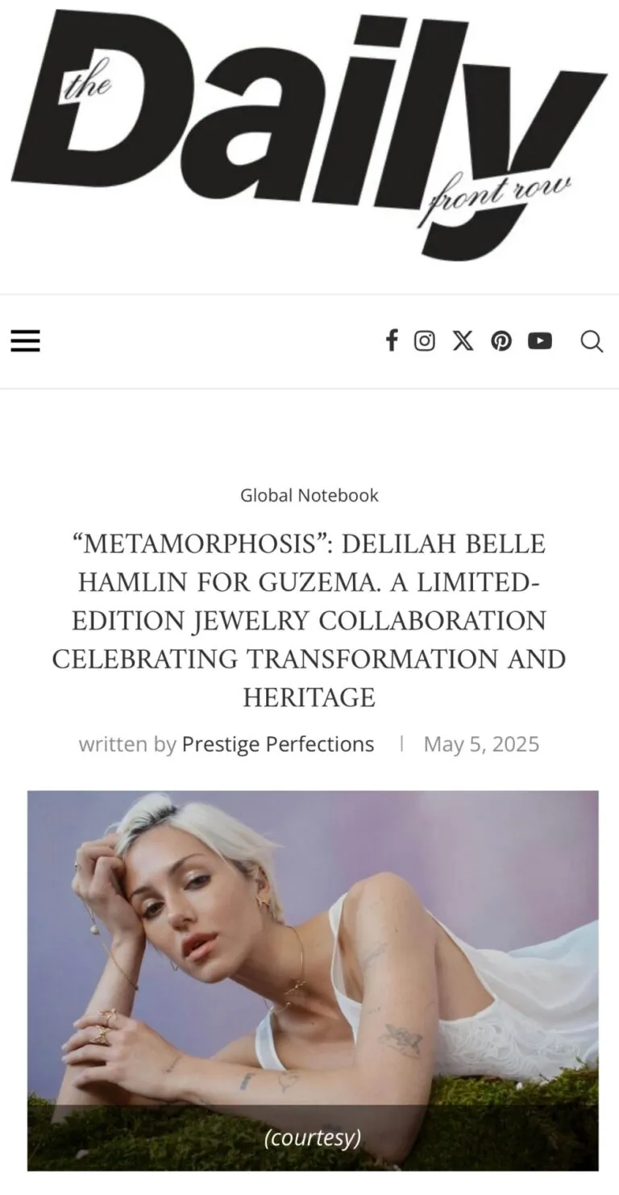
Task: Expand the main navigation via hamburger button
Action: [25, 340]
